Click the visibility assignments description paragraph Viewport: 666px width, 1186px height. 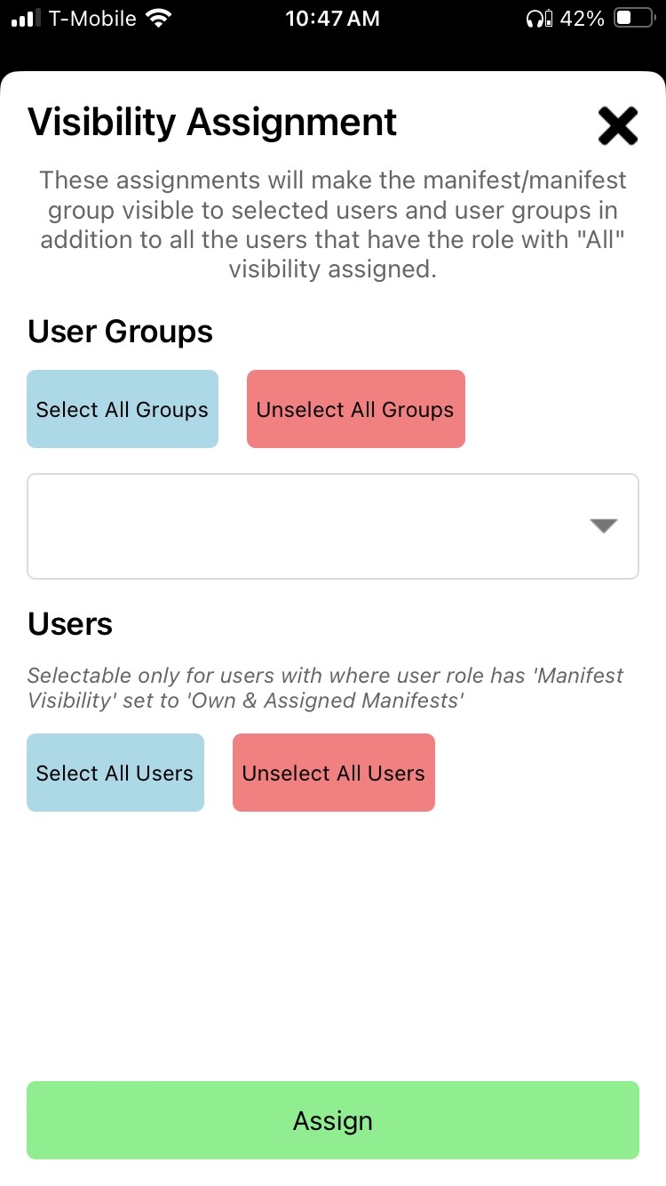click(x=333, y=225)
